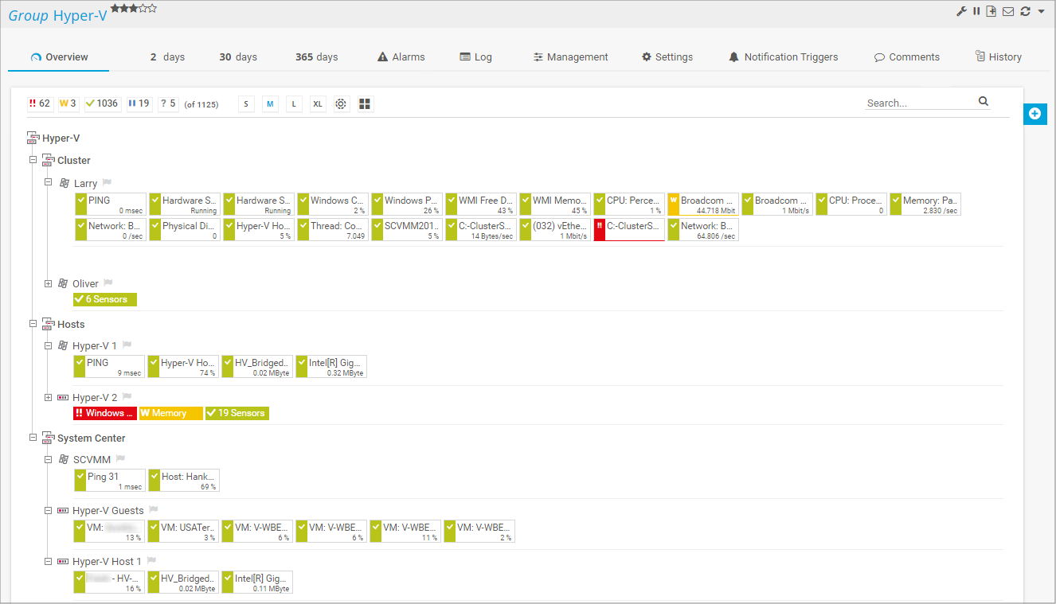Toggle the down sensors filter showing 62

point(40,103)
